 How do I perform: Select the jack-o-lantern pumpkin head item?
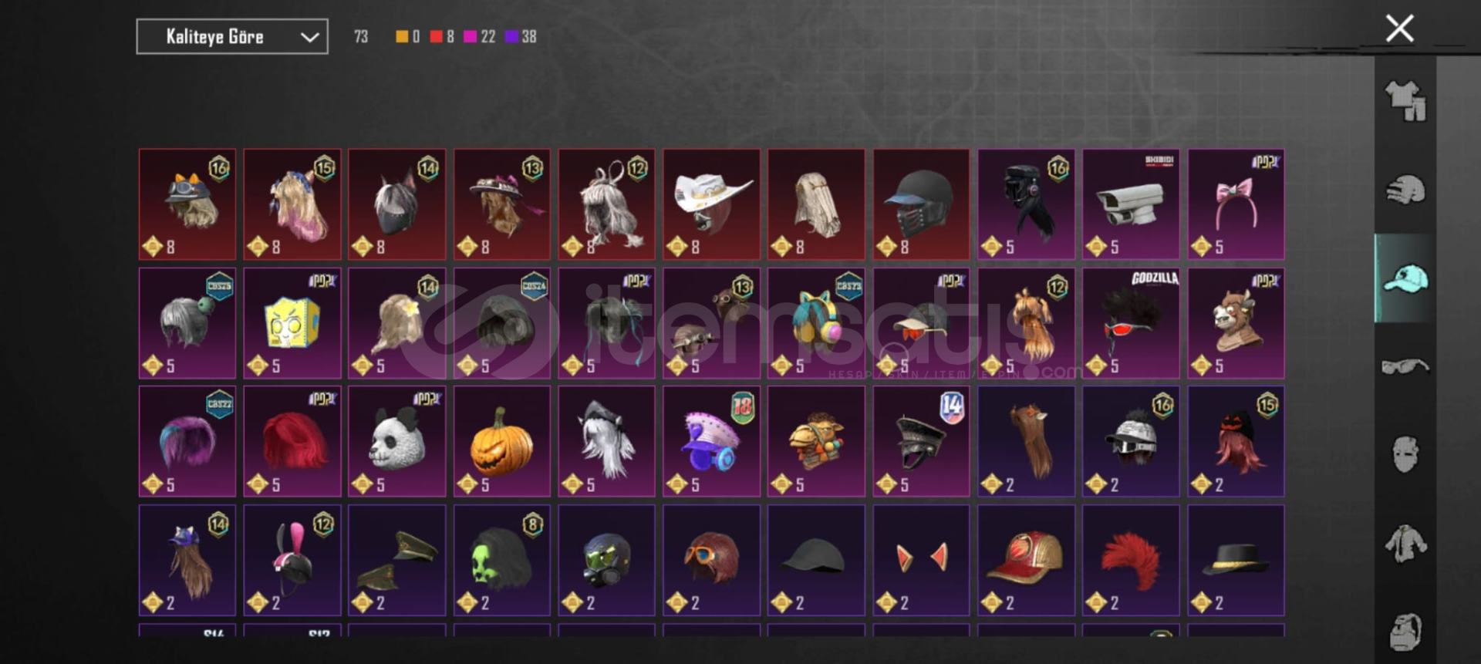(502, 441)
